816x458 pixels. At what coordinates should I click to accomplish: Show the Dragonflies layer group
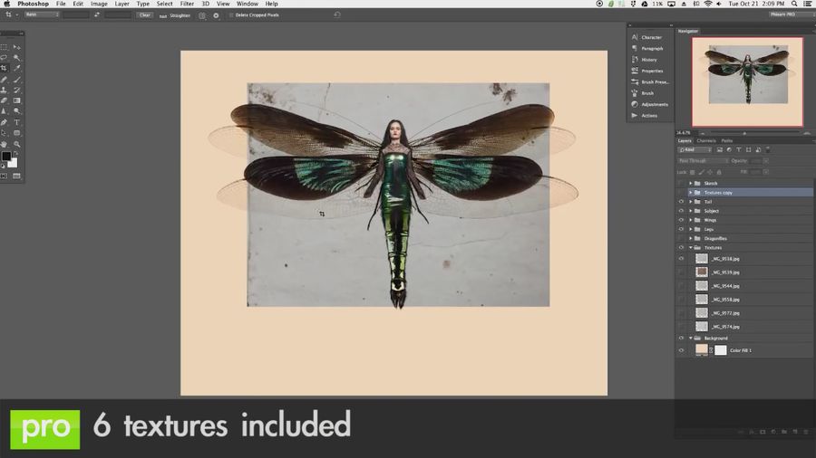coord(681,238)
